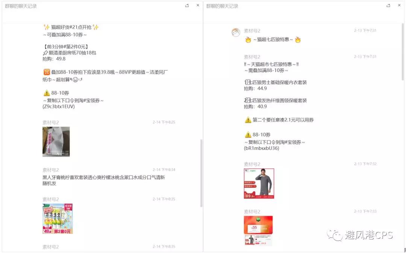Click left window title 群聊的聊天记录
Image resolution: width=406 pixels, height=253 pixels.
coord(21,6)
